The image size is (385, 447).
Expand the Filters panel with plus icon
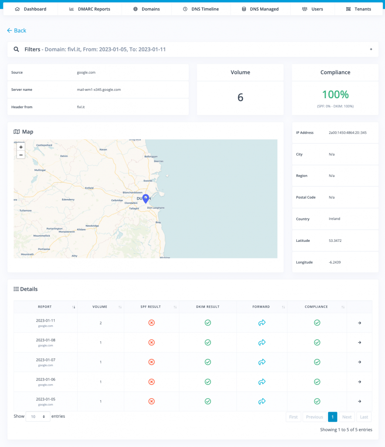point(371,49)
